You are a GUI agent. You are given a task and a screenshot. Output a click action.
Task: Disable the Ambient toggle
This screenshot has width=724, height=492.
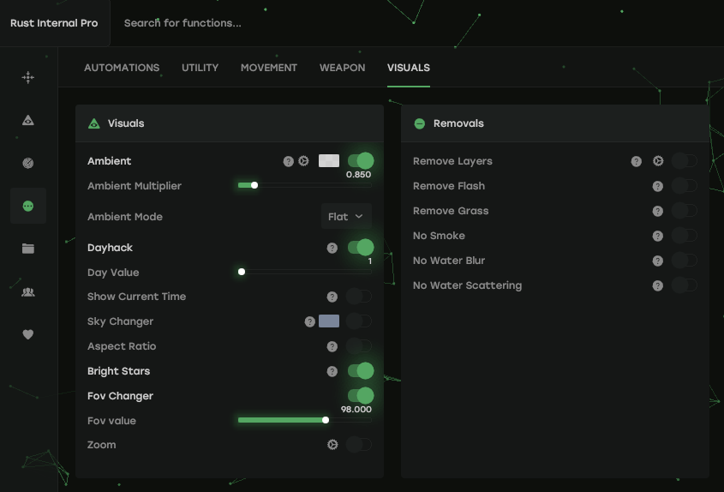361,161
